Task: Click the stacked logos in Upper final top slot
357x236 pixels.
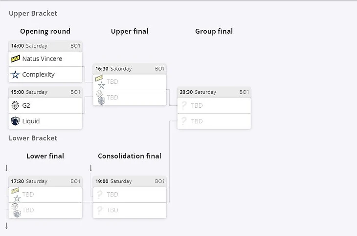Action: pos(100,82)
